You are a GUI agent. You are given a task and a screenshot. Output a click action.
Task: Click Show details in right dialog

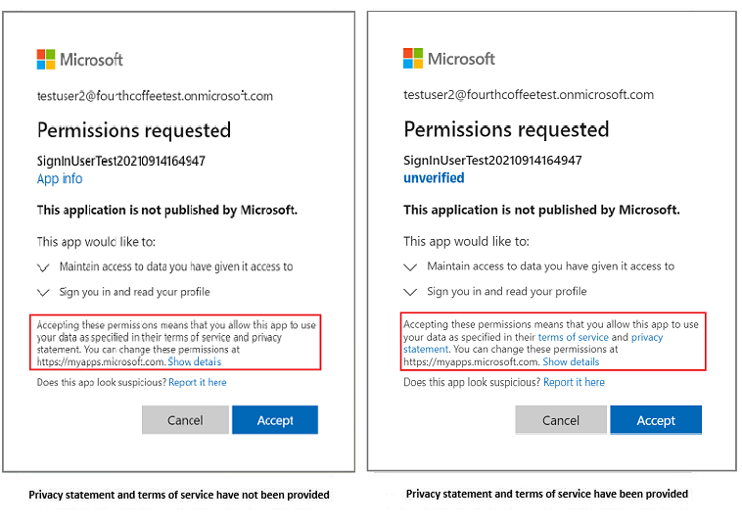[571, 362]
